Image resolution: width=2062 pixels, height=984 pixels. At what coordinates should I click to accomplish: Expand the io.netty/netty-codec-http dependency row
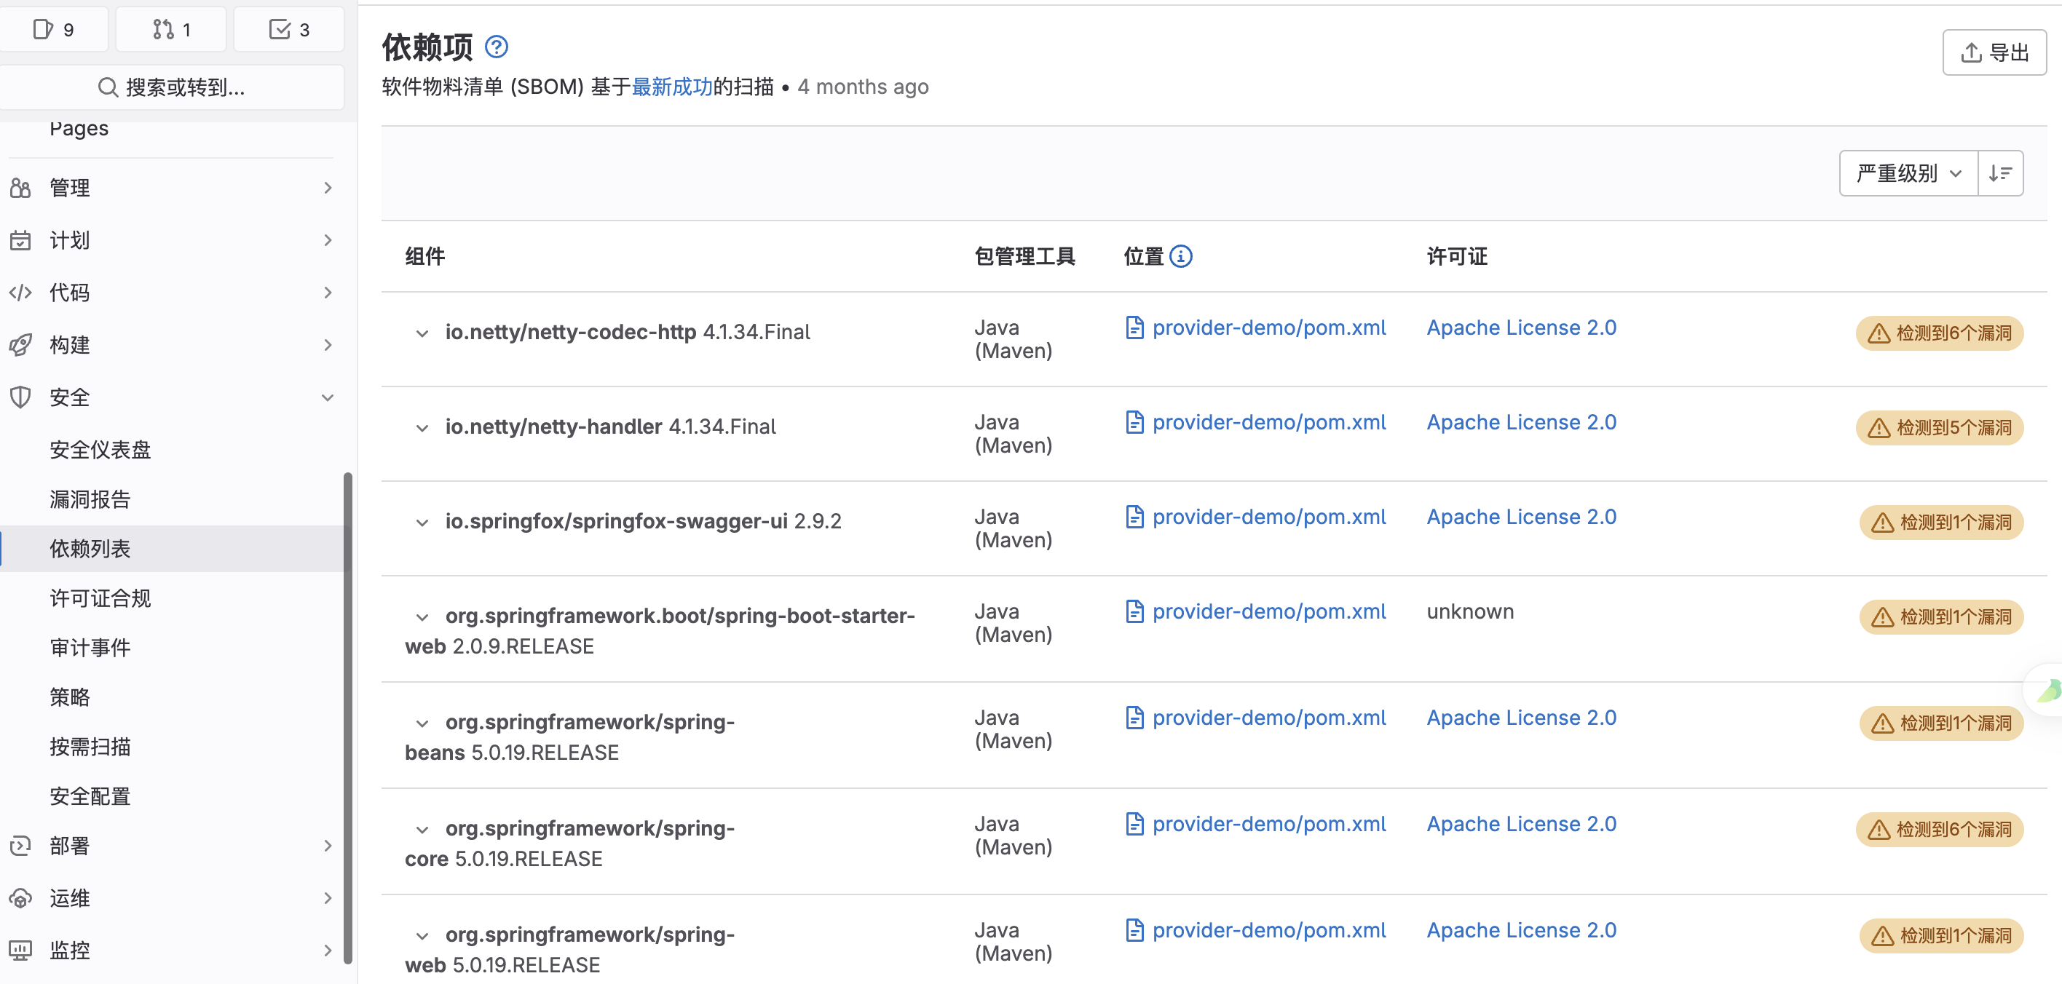422,333
